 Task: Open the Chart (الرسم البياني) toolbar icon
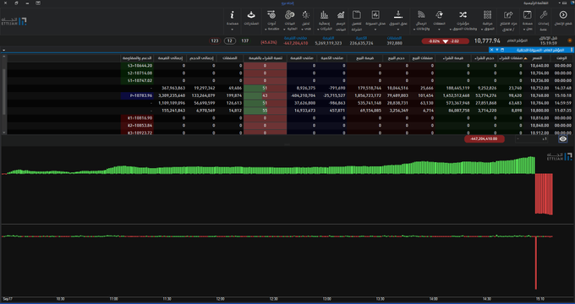pyautogui.click(x=341, y=15)
